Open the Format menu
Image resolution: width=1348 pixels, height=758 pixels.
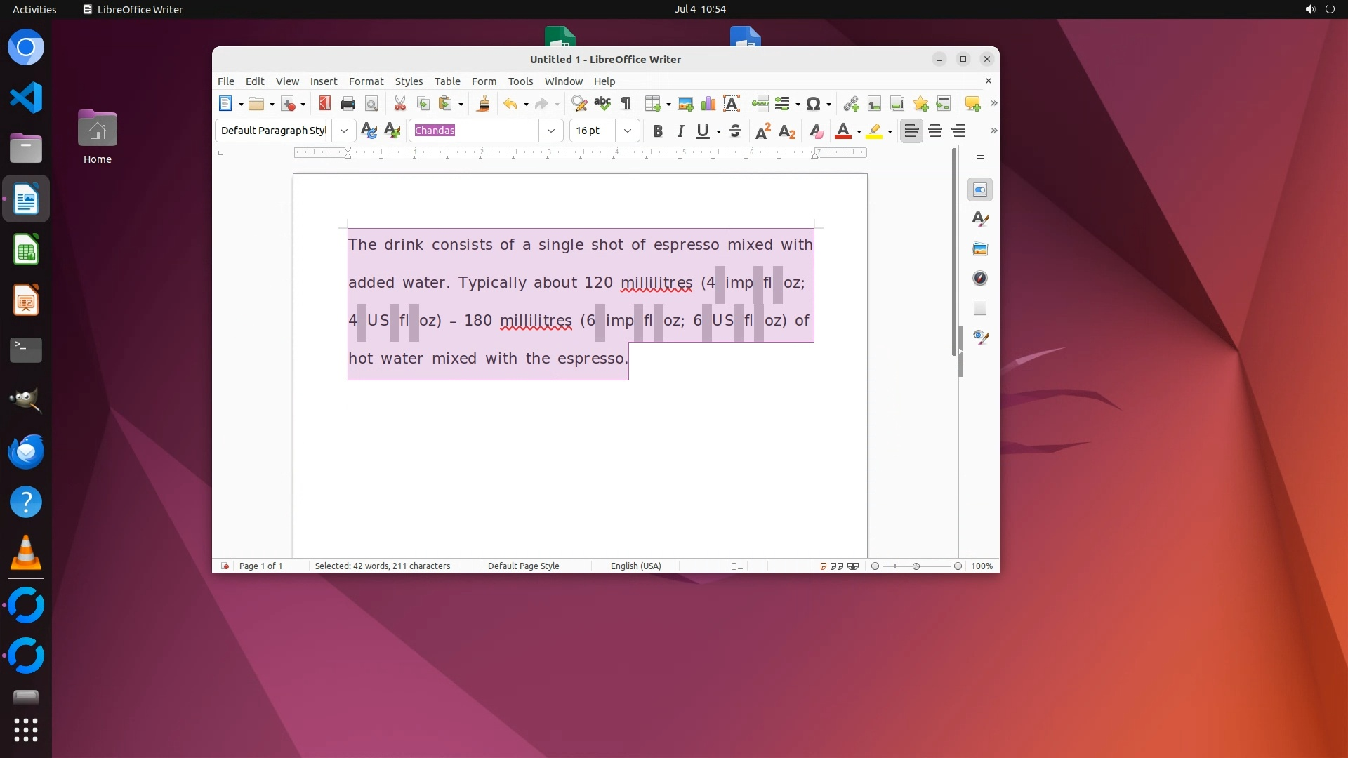coord(366,81)
